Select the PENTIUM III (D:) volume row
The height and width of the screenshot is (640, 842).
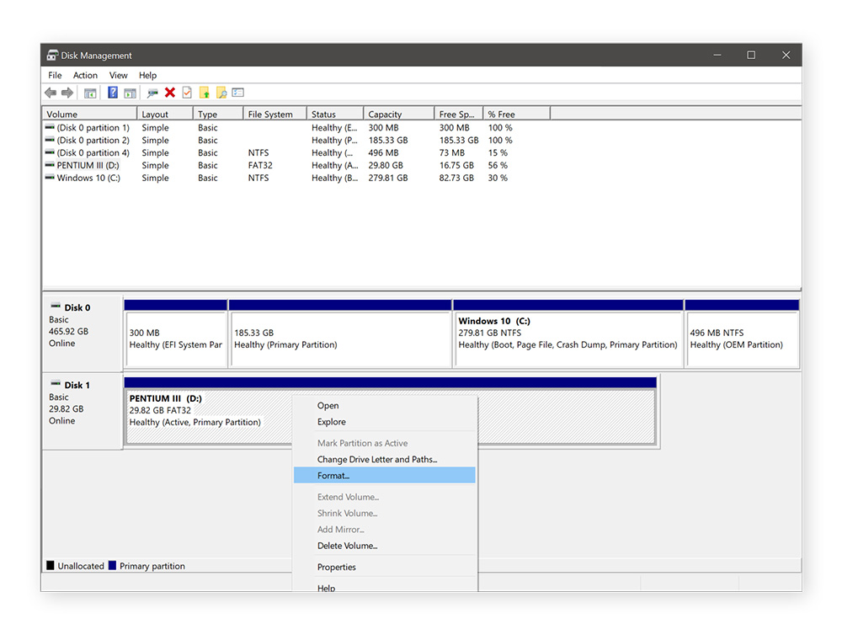88,165
